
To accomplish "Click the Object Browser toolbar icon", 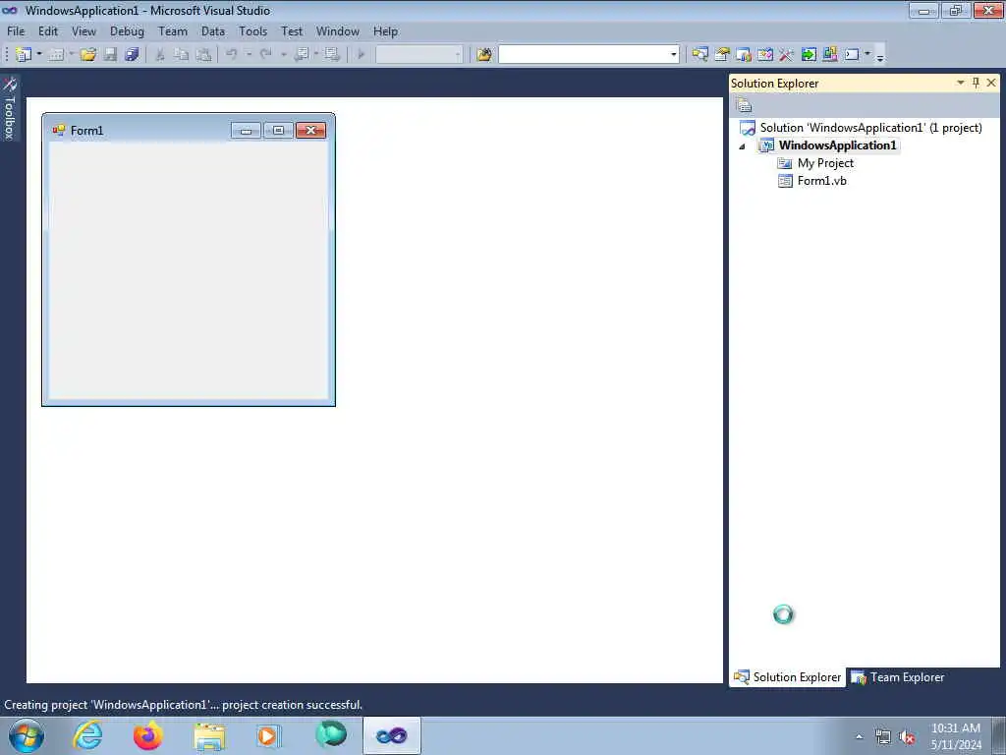I will pyautogui.click(x=744, y=55).
